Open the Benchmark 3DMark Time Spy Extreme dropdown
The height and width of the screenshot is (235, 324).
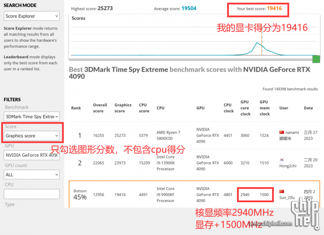pos(32,117)
